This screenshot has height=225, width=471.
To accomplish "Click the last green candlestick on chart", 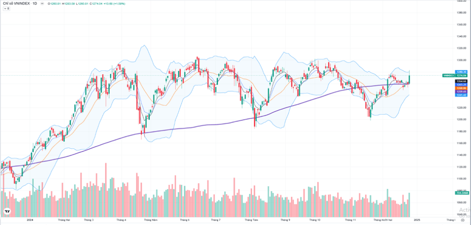I will 409,79.
